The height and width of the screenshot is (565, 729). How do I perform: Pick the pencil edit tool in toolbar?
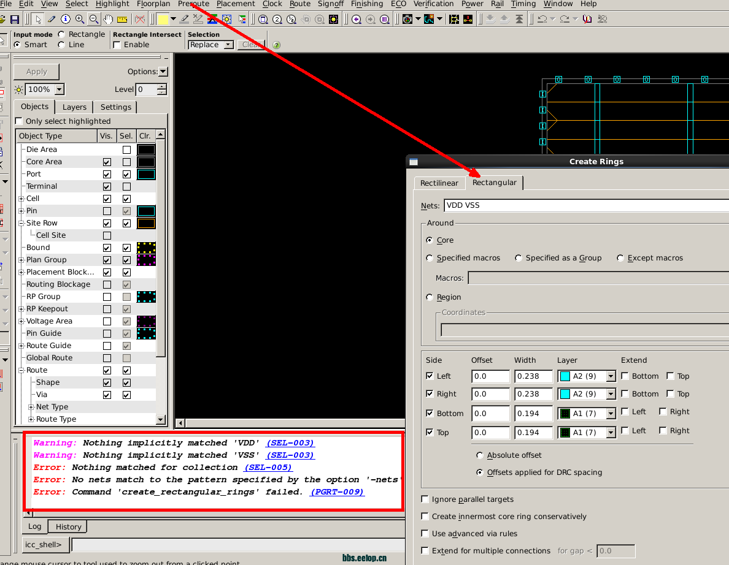(x=52, y=19)
